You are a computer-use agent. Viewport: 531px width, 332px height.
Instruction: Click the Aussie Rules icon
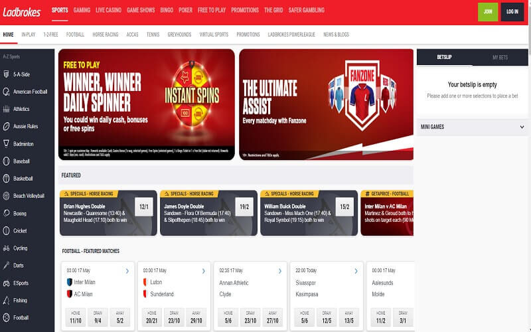click(6, 126)
